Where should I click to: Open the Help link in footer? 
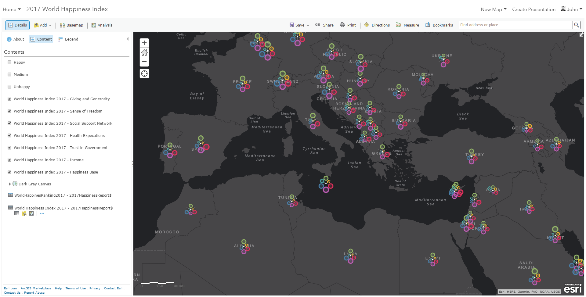coord(58,288)
